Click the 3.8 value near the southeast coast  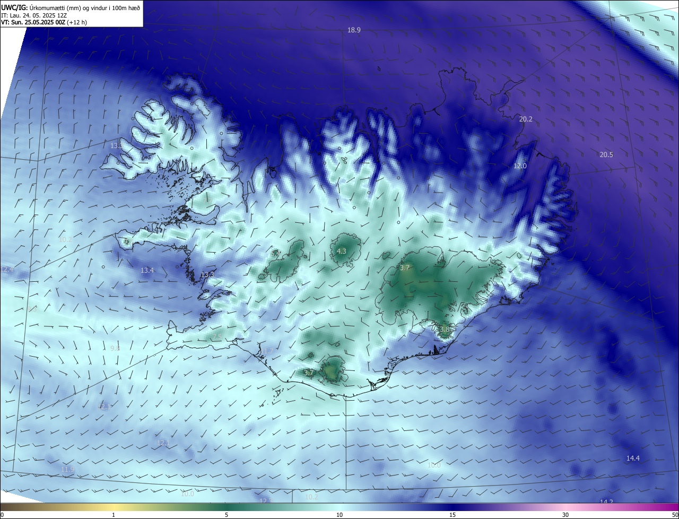pos(444,329)
